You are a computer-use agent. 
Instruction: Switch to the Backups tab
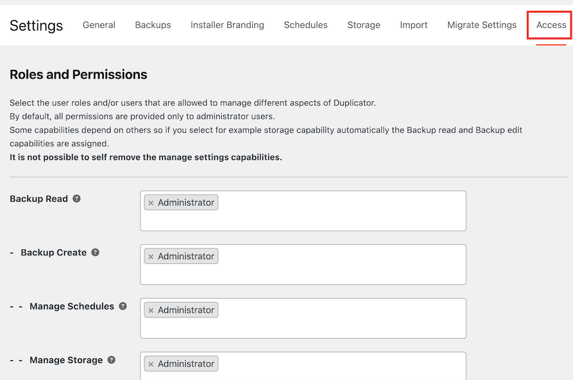(x=153, y=25)
